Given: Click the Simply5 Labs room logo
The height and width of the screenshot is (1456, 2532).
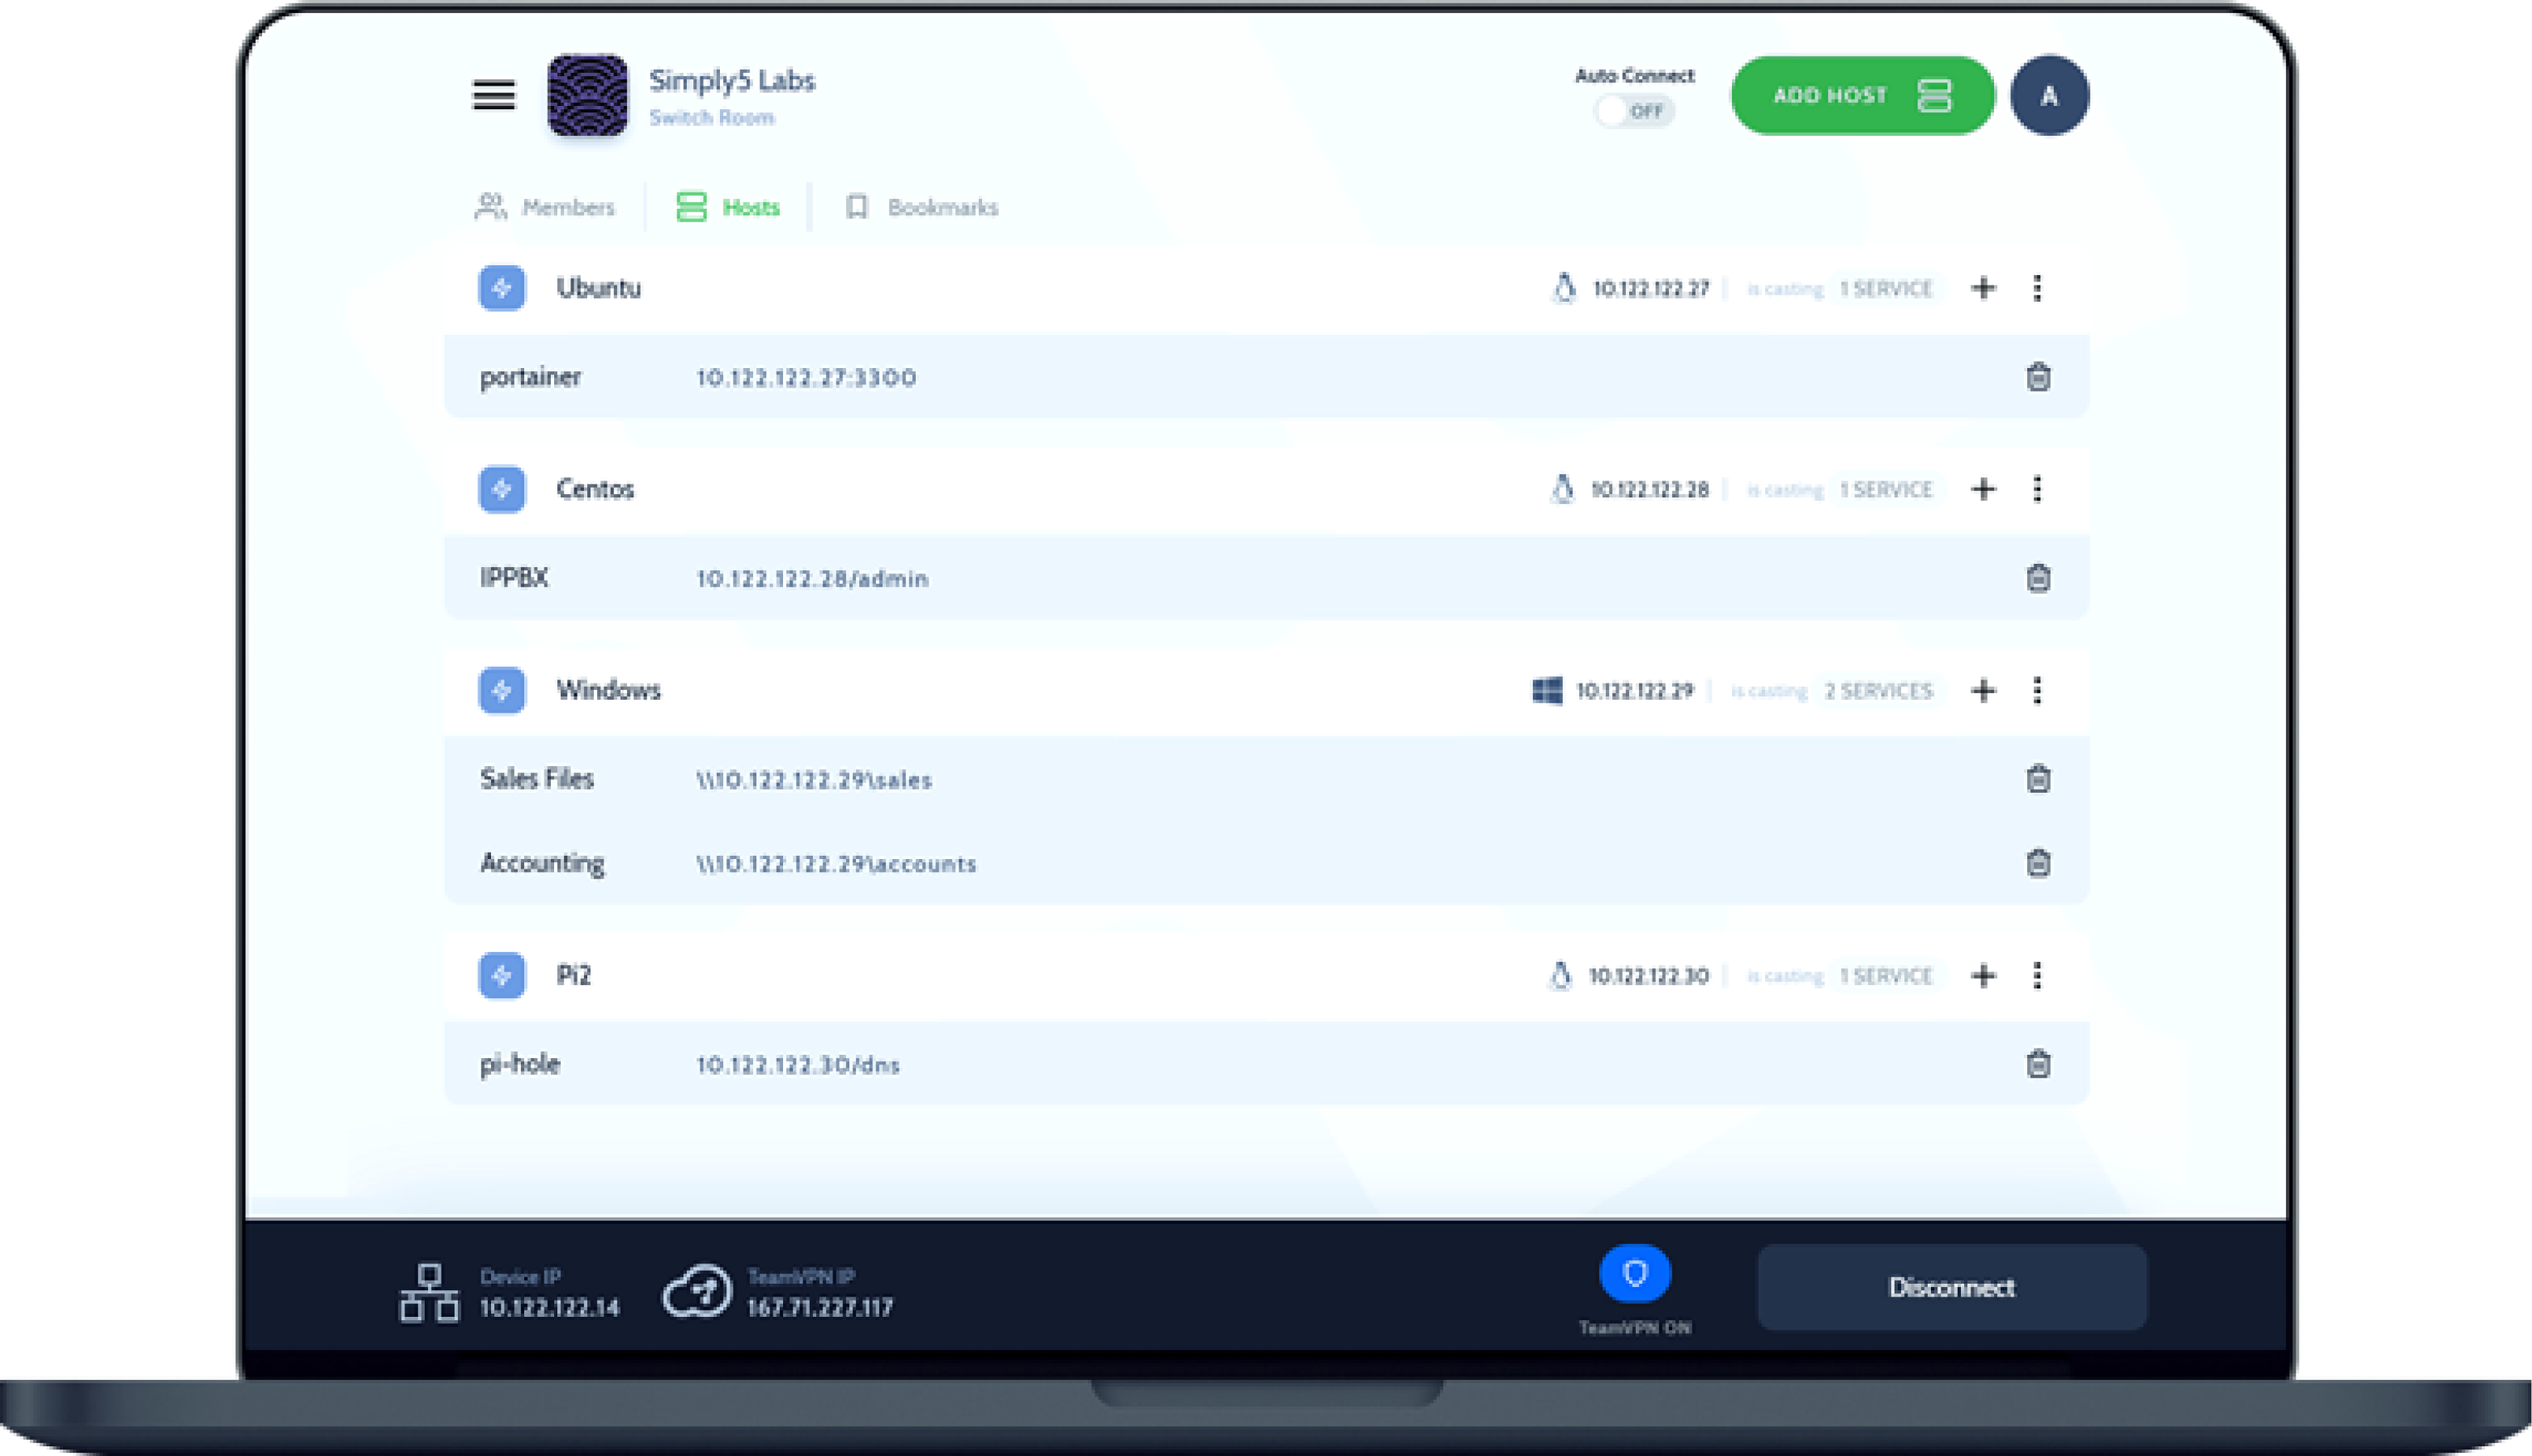Looking at the screenshot, I should (588, 95).
